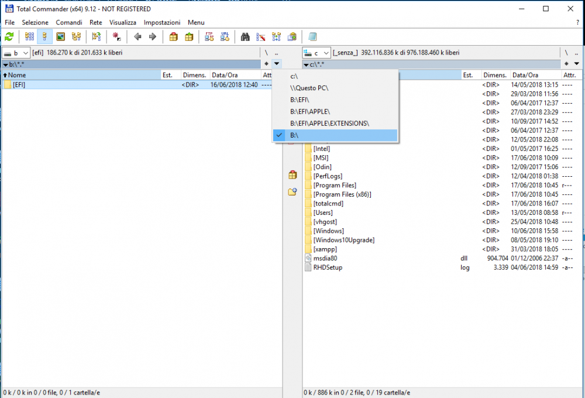This screenshot has width=585, height=398.
Task: Select the [Program Files (x86)] folder
Action: (443, 194)
